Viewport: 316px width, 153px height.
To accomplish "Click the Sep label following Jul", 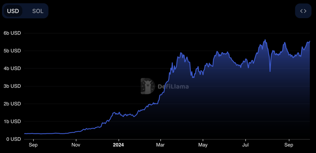I will pyautogui.click(x=289, y=145).
